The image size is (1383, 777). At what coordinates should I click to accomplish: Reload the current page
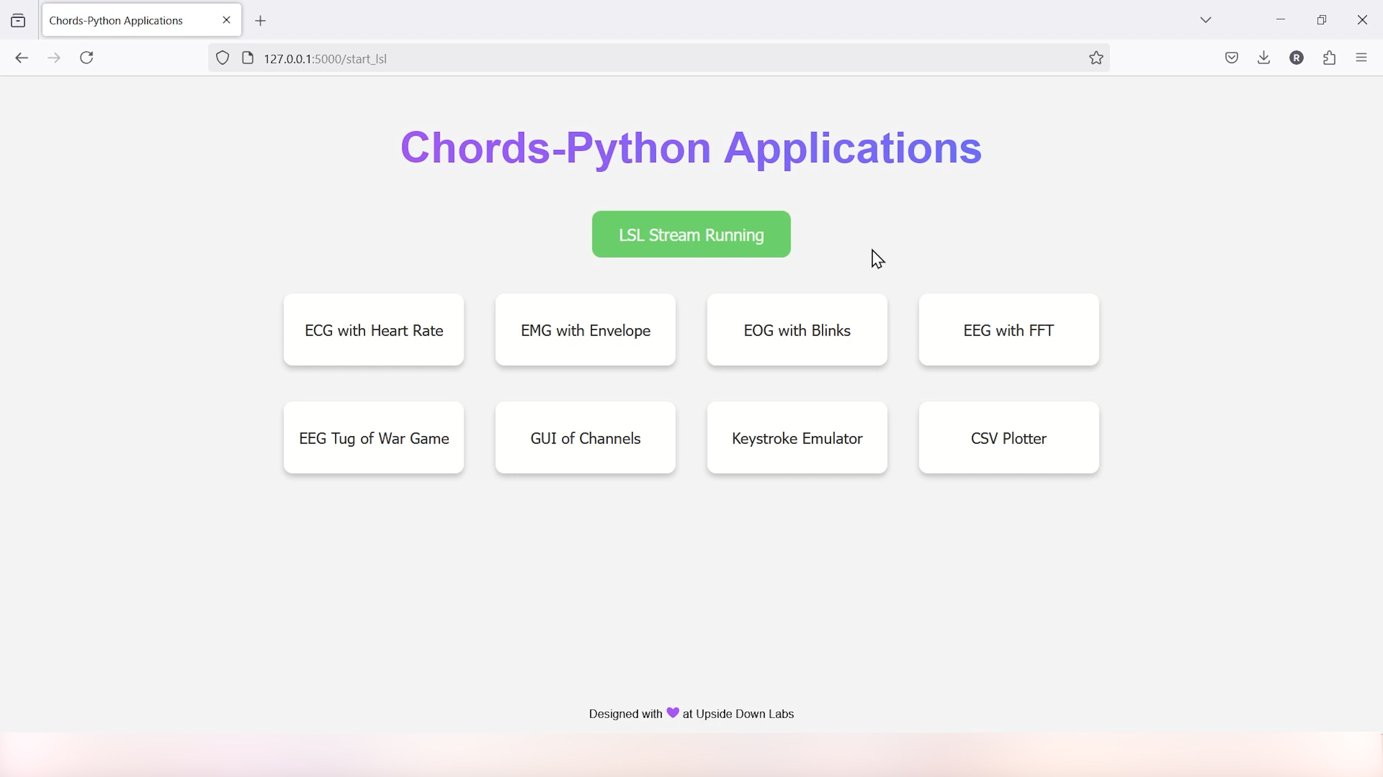pos(86,58)
